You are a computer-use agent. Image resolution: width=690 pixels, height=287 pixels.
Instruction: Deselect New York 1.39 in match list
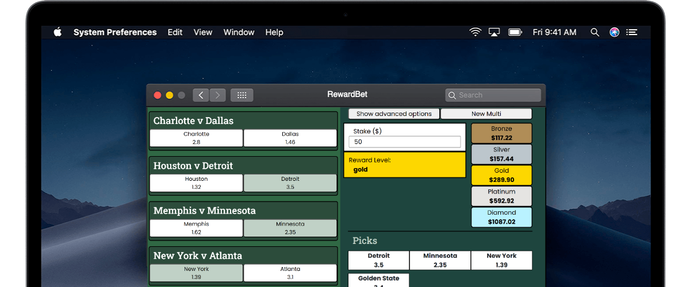click(196, 273)
